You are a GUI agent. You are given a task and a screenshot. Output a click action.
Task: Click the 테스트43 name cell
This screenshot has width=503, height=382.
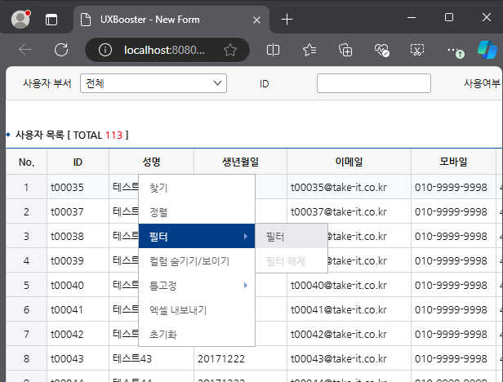pos(151,358)
